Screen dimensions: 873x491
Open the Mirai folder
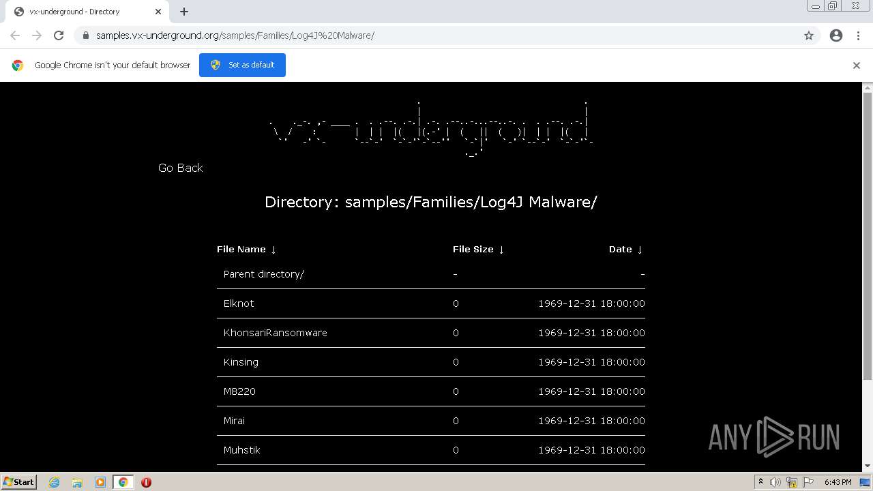click(x=234, y=421)
